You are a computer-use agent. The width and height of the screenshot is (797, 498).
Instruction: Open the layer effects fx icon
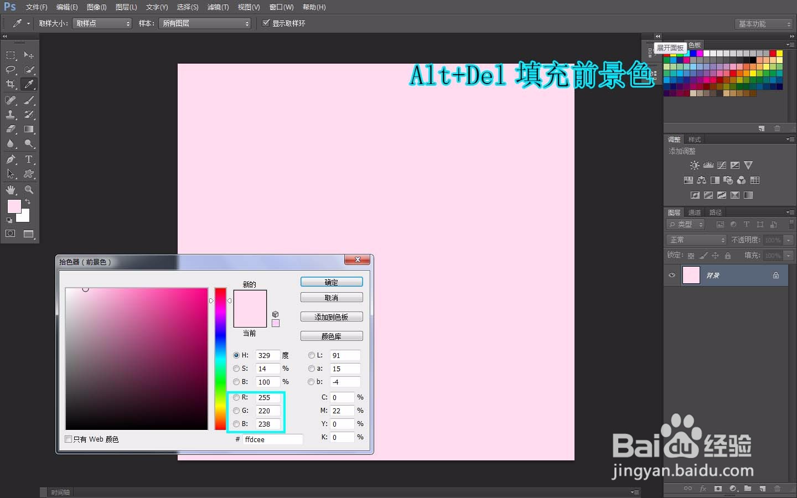(x=703, y=489)
